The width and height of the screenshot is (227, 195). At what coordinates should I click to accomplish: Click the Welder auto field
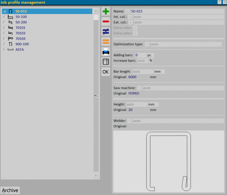pos(178,121)
